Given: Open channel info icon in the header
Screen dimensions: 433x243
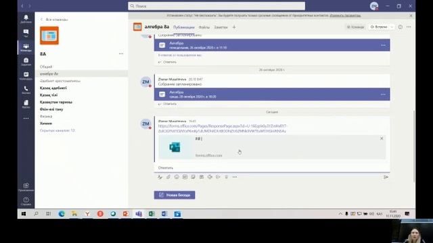Looking at the screenshot, I should pos(400,27).
